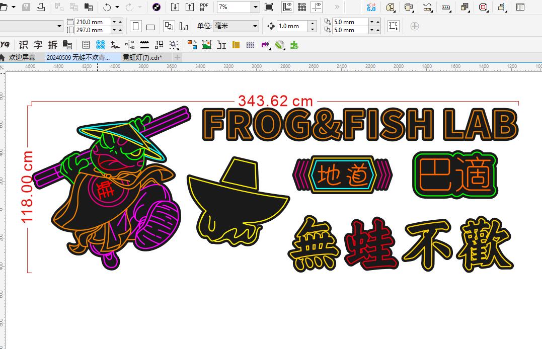Viewport: 542px width, 349px height.
Task: Click the YG plugin icon
Action: [x=5, y=45]
